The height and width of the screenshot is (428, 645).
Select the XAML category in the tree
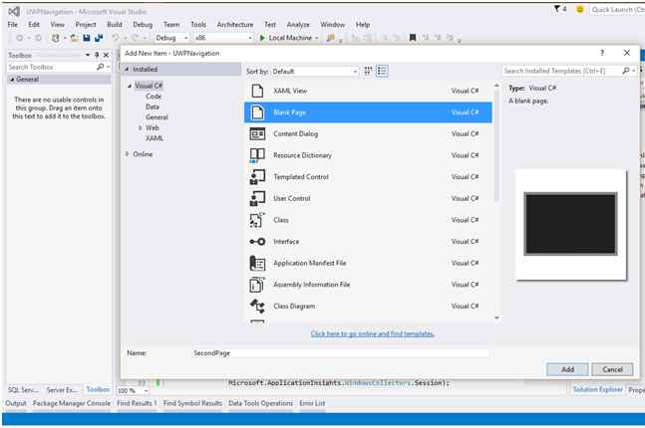155,138
